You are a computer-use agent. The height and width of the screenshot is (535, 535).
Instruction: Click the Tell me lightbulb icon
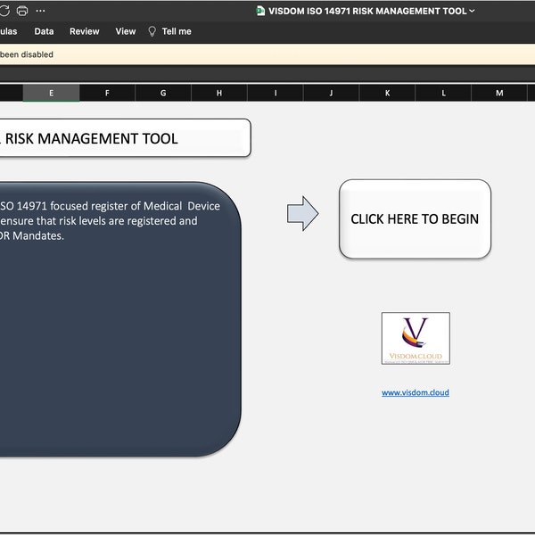pos(152,31)
